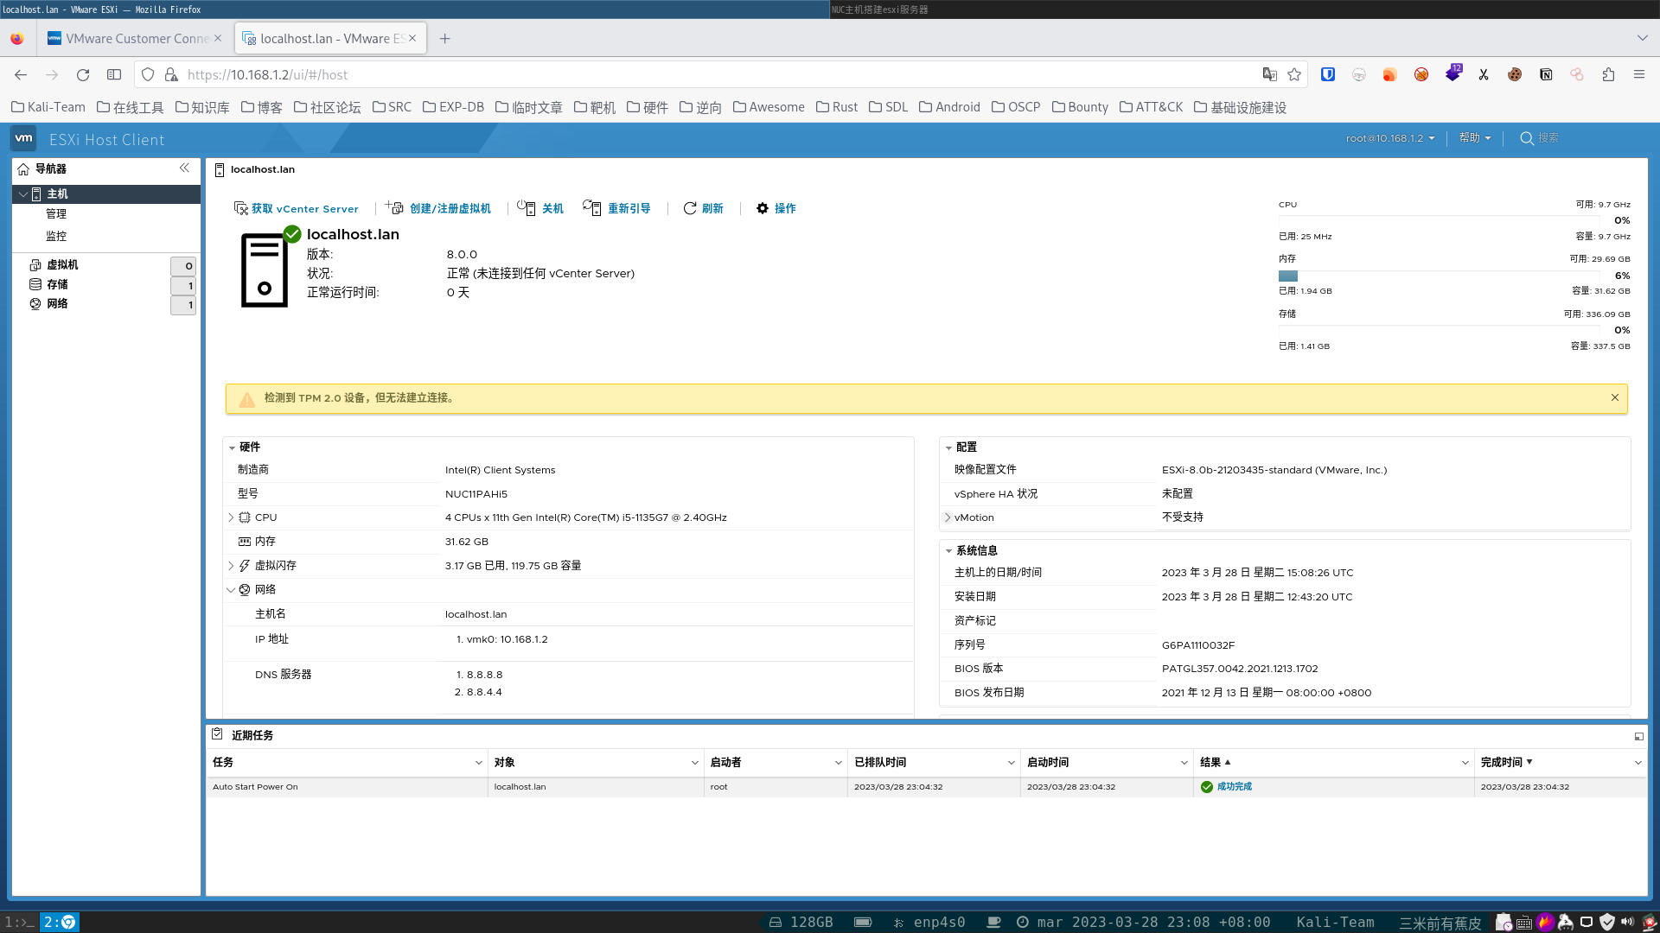The height and width of the screenshot is (933, 1660).
Task: Toggle the Firefox sidebar icon
Action: (x=114, y=74)
